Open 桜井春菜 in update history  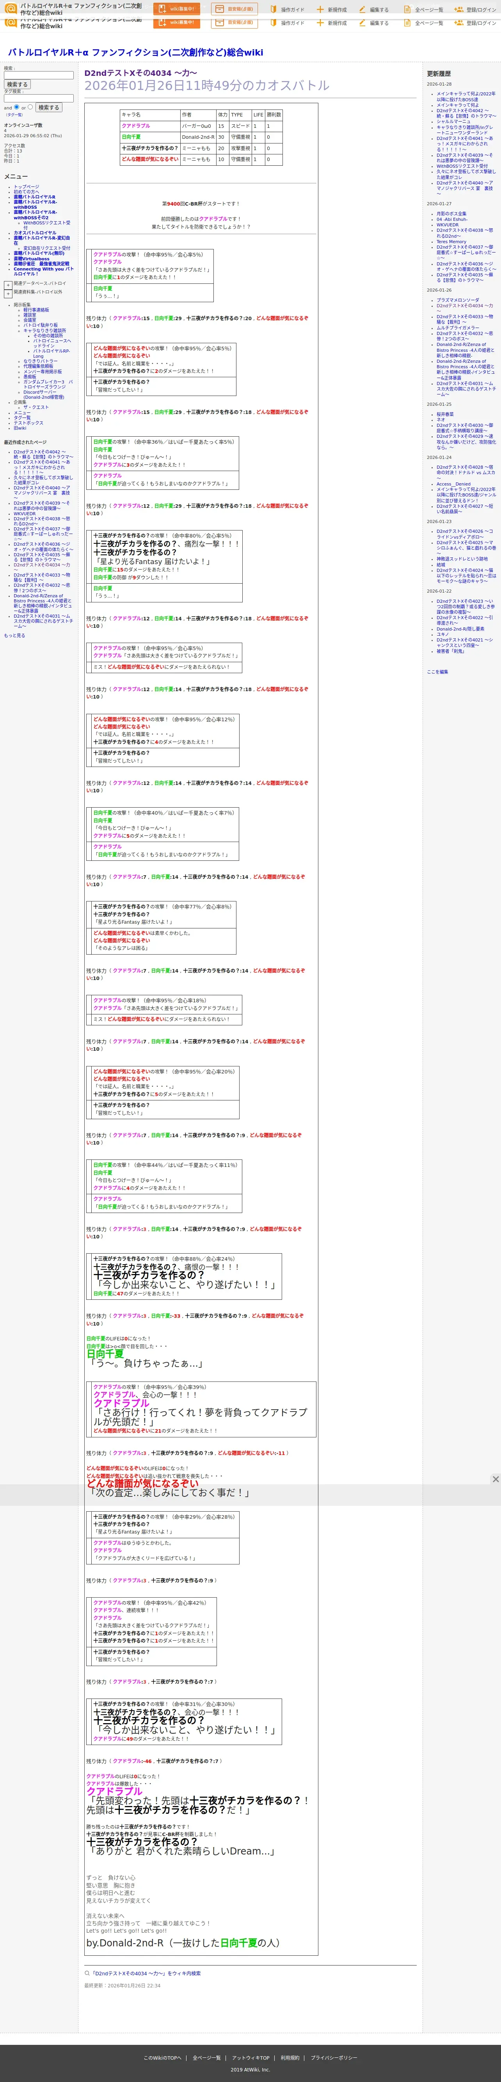pos(445,414)
